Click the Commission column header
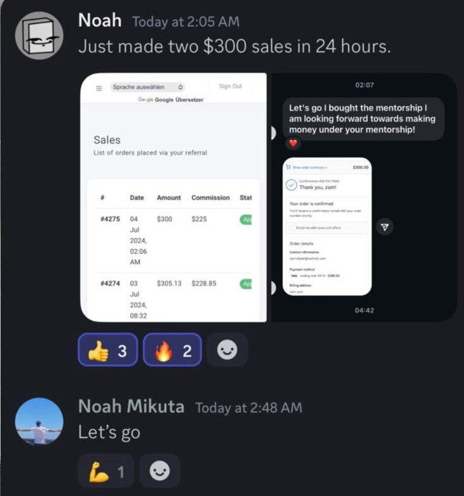 pos(210,198)
